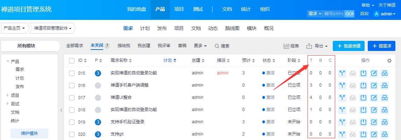The width and height of the screenshot is (401, 140).
Task: Collapse the left module sidebar arrow
Action: click(x=61, y=110)
